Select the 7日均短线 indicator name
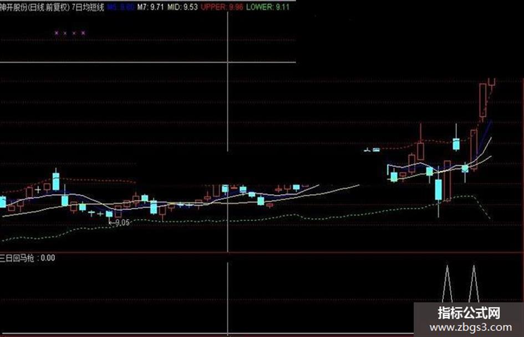The image size is (524, 337). (88, 7)
